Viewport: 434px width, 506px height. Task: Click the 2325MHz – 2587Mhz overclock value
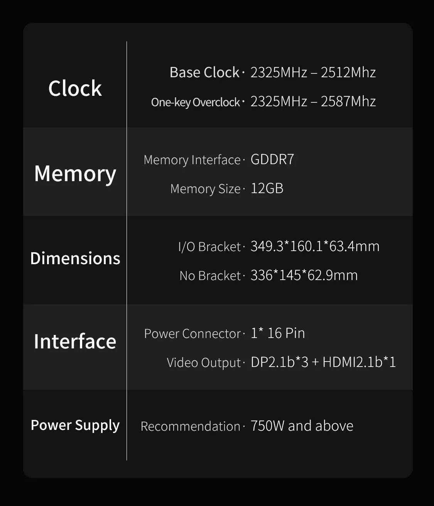(x=313, y=102)
